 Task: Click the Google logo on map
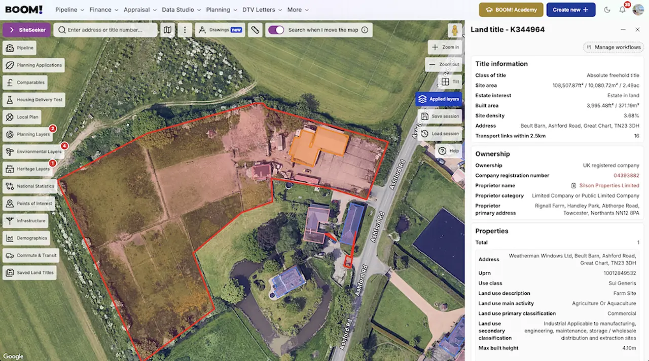(13, 356)
